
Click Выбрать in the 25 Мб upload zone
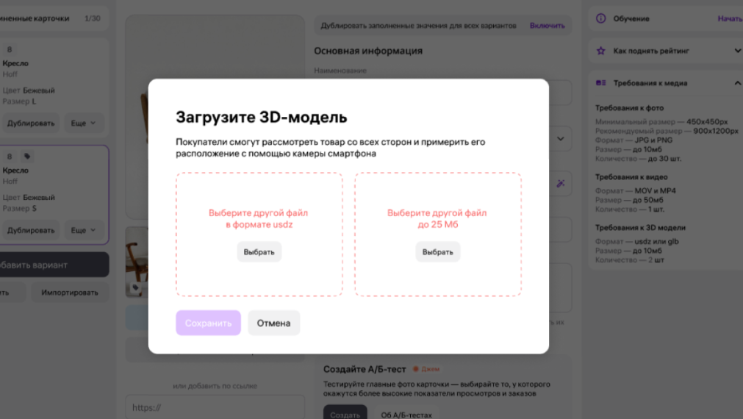[438, 252]
